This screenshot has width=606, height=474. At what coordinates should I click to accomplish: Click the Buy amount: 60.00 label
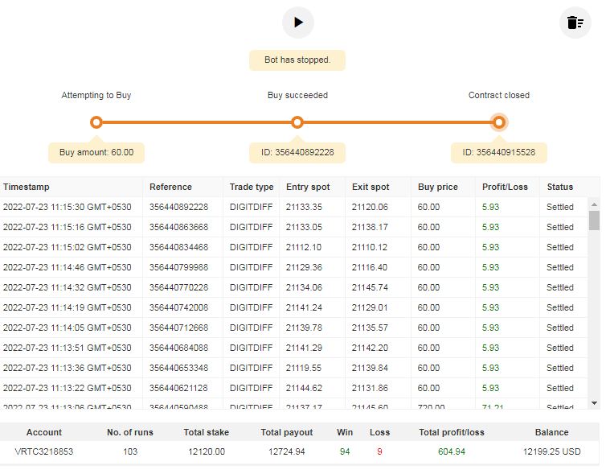point(96,152)
